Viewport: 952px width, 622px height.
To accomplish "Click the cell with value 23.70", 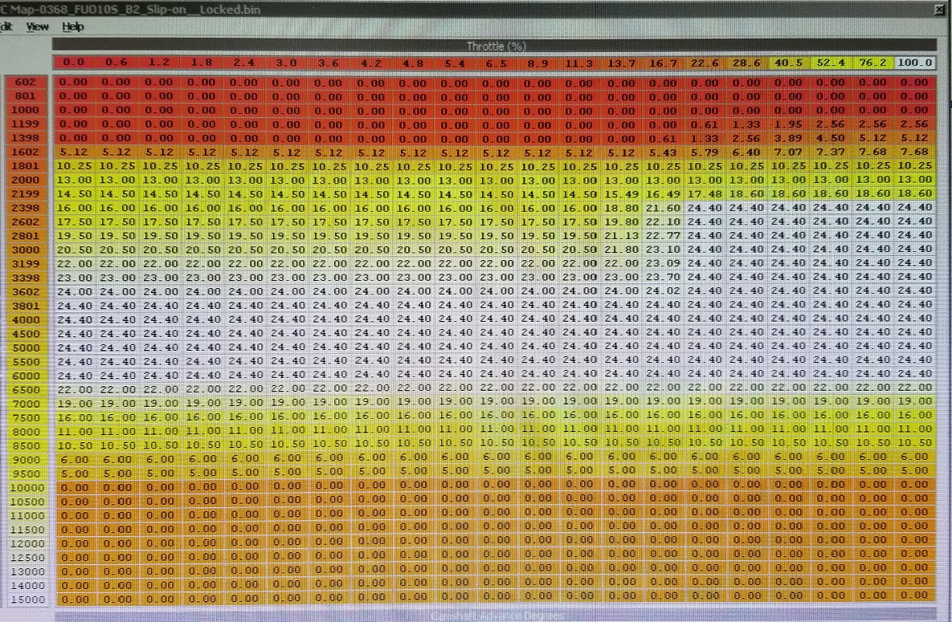I will (x=662, y=277).
